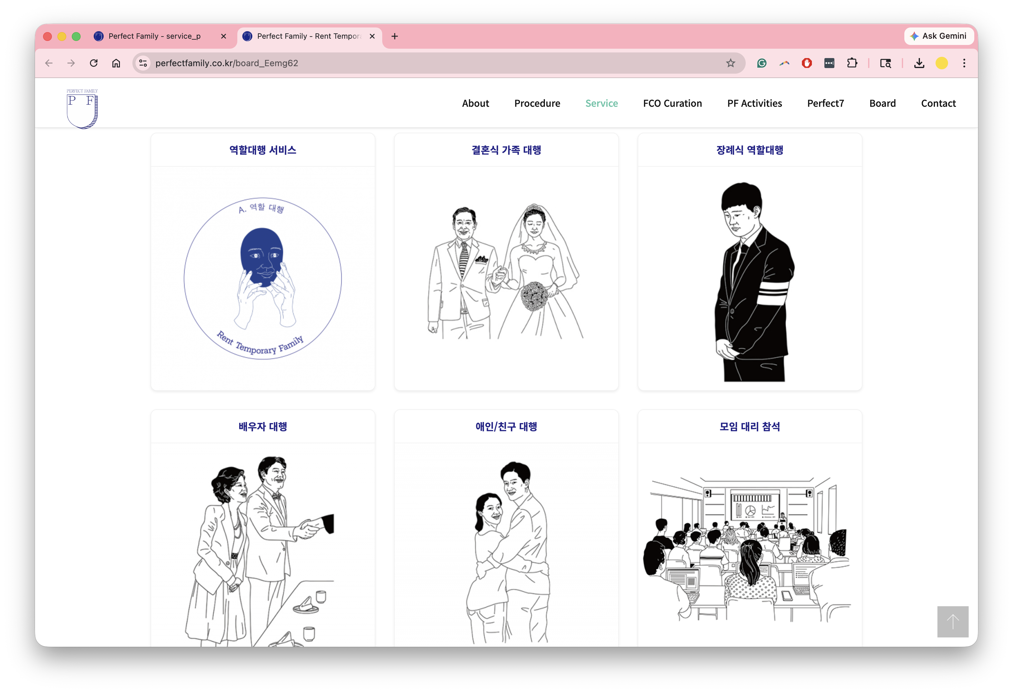
Task: Open the 결혼식 가족 대행 wedding illustration
Action: point(506,273)
